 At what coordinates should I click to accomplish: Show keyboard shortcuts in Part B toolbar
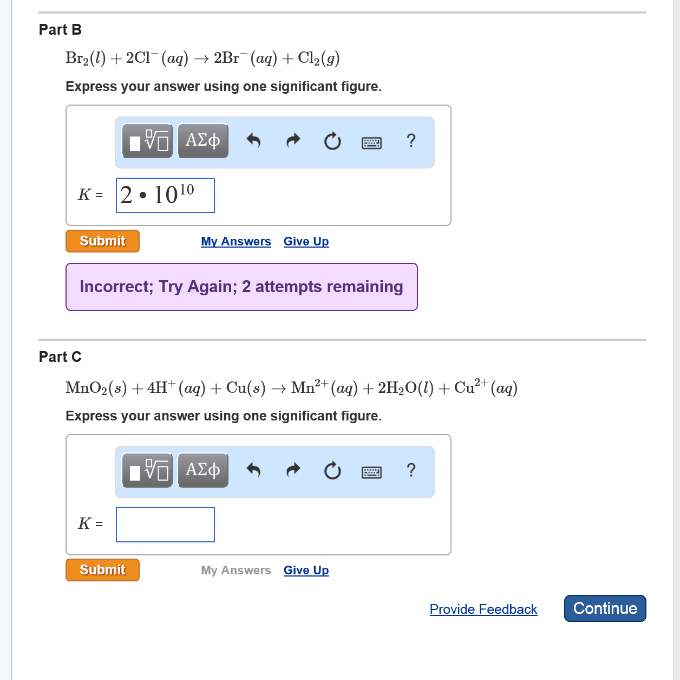[x=371, y=143]
